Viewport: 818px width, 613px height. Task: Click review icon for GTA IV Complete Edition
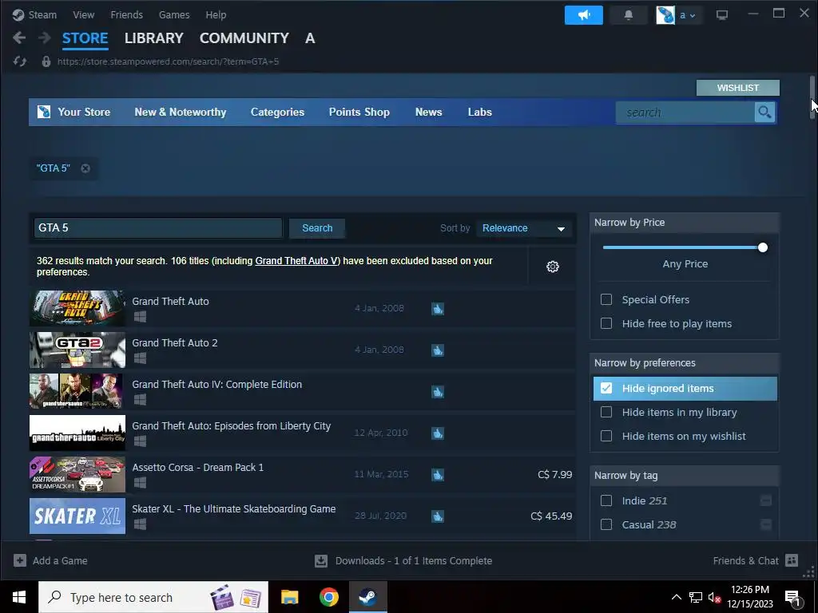[x=438, y=391]
